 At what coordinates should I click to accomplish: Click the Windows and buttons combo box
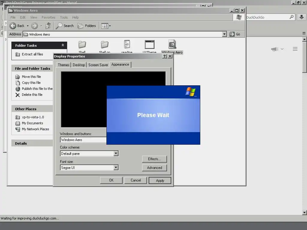(83, 140)
